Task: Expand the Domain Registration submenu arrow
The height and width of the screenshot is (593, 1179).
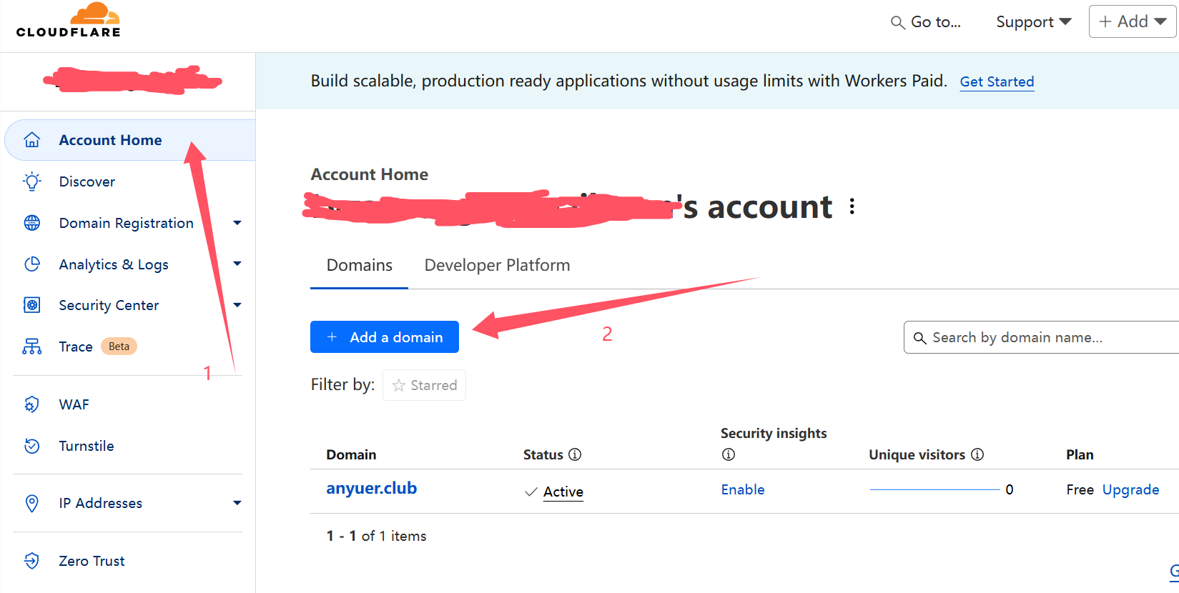Action: coord(237,223)
